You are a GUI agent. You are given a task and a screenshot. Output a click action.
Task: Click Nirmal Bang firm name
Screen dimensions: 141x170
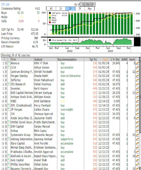[x=22, y=148]
